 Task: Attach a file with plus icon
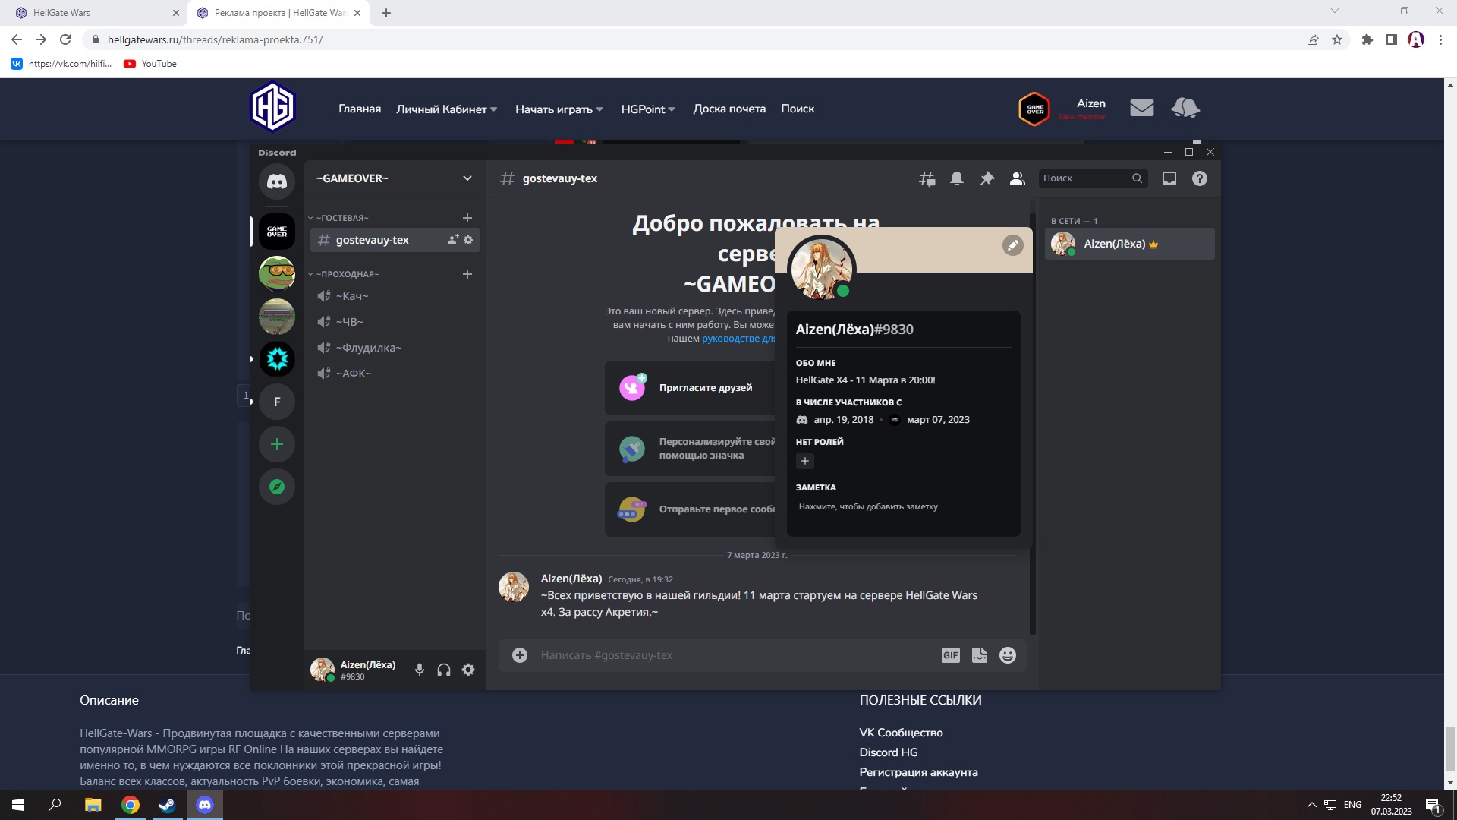coord(520,655)
